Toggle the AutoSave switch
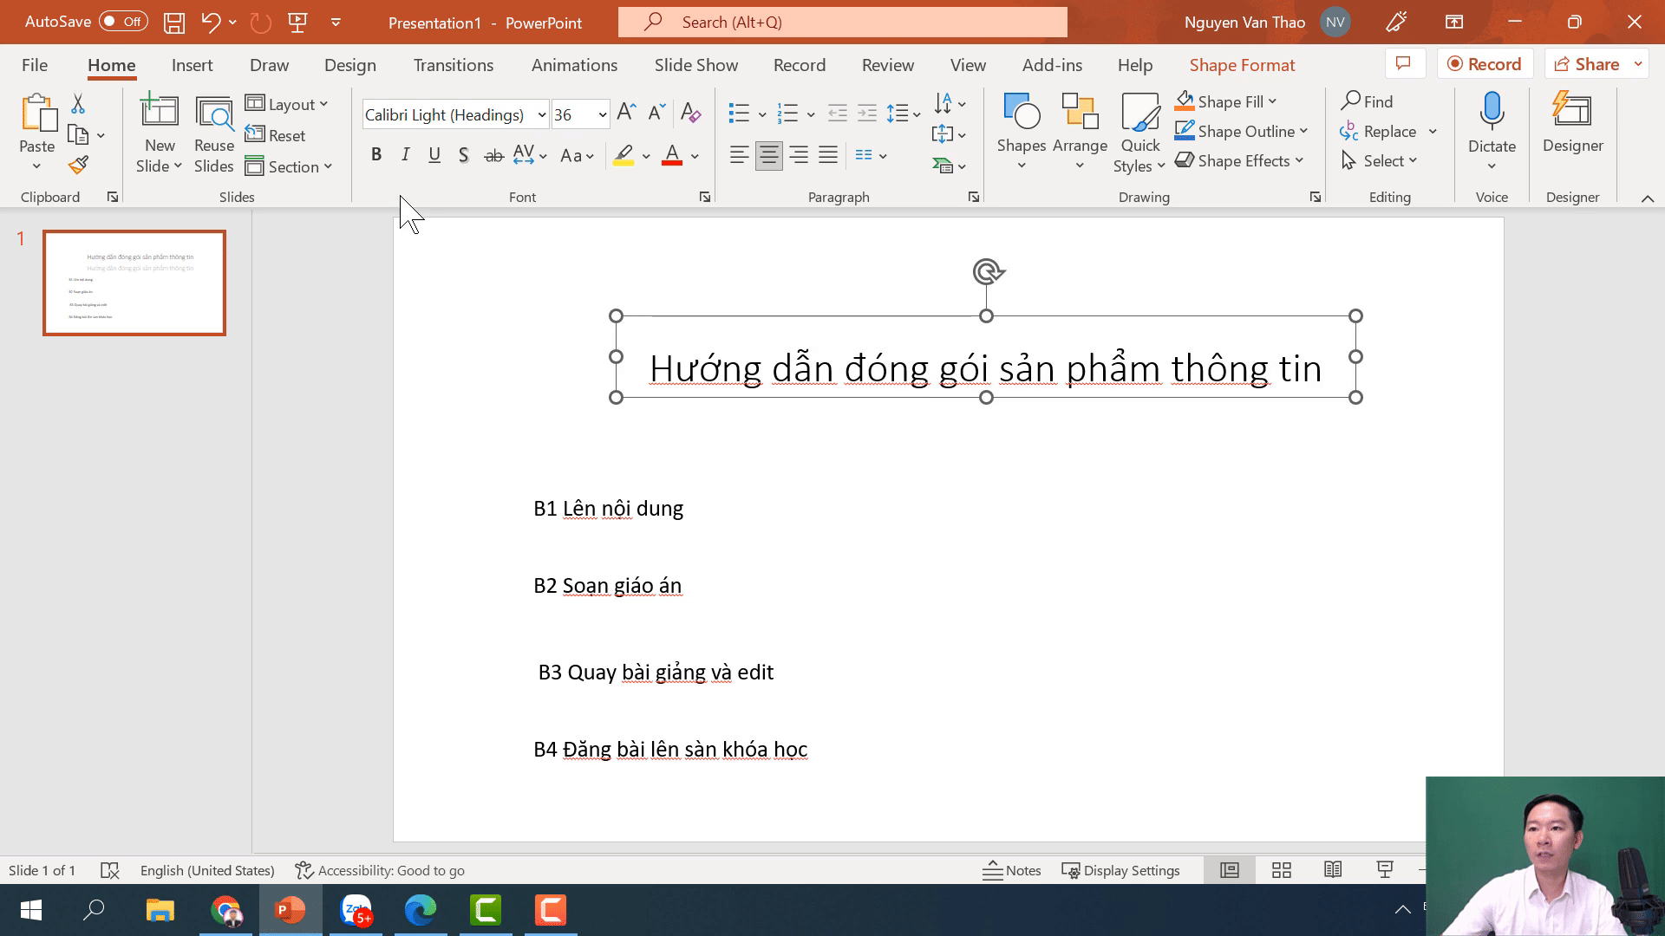1665x936 pixels. click(x=122, y=22)
